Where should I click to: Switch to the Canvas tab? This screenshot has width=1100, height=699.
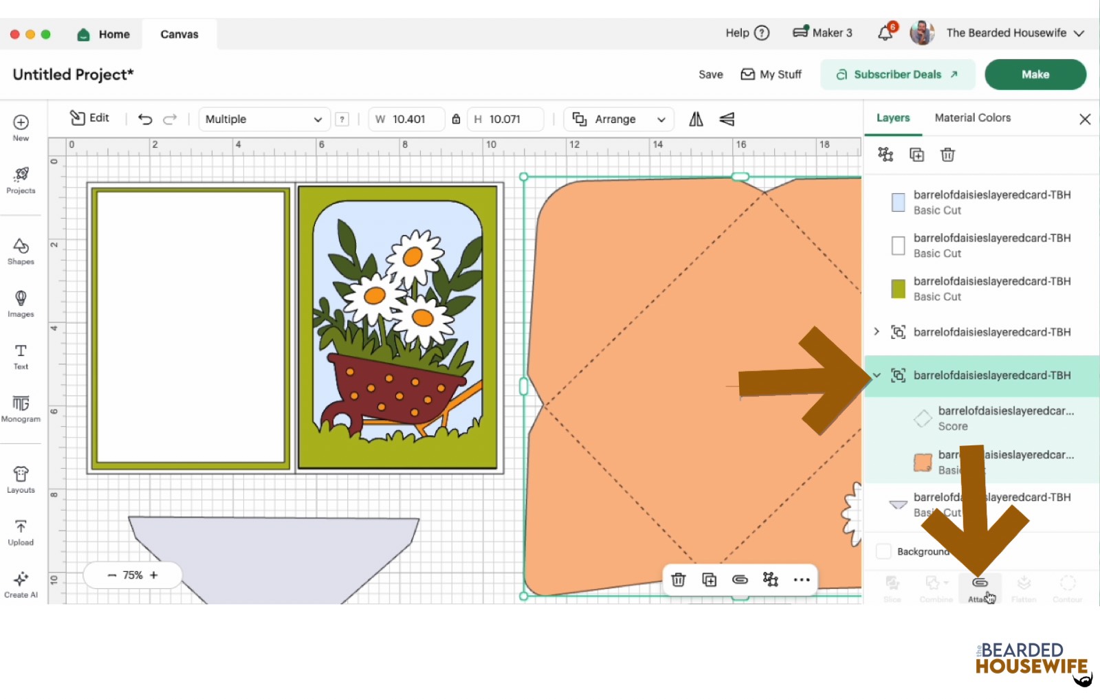tap(179, 34)
